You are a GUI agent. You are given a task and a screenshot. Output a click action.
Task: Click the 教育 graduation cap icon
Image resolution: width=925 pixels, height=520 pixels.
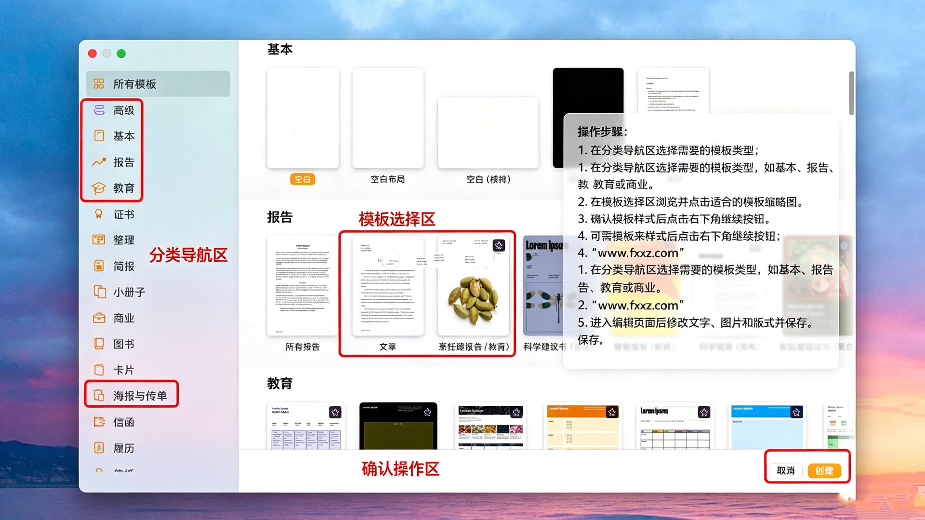(x=99, y=188)
